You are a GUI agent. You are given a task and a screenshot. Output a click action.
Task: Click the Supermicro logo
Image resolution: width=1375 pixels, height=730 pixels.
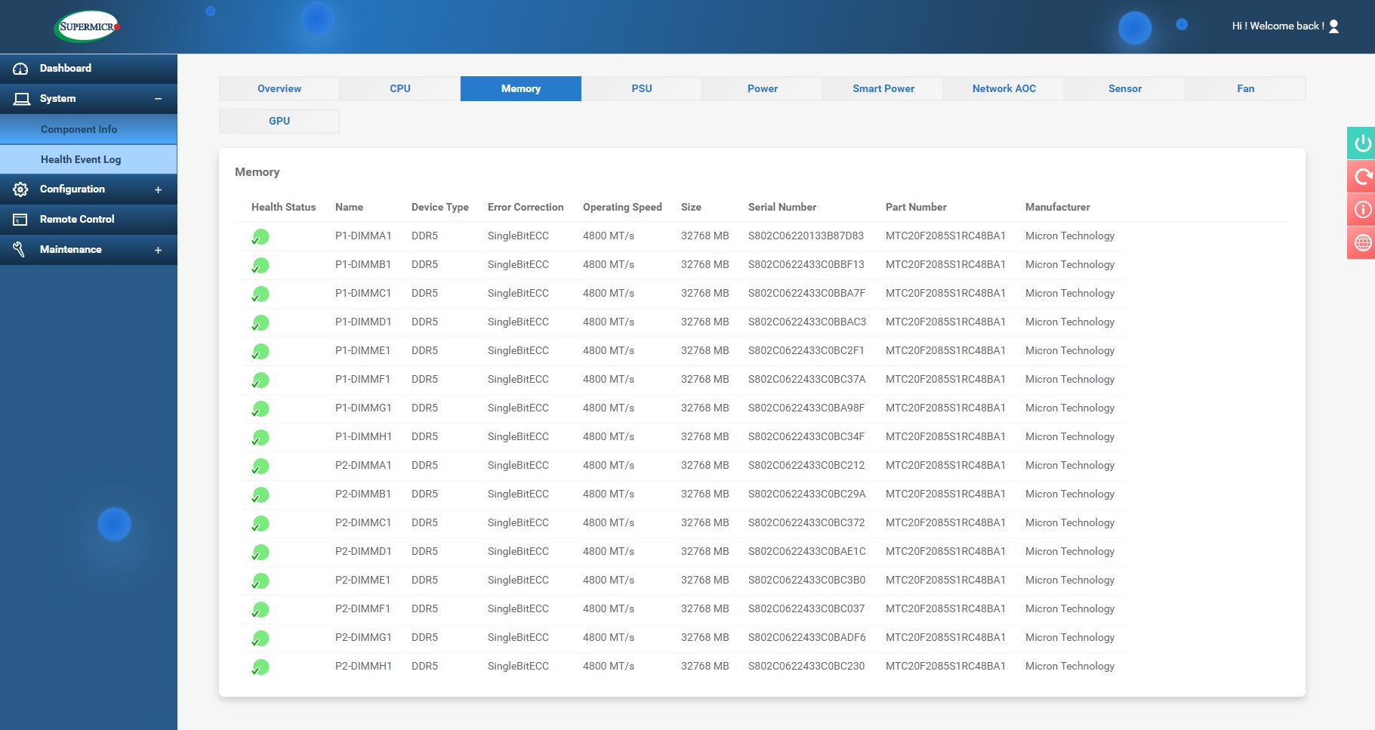tap(88, 26)
